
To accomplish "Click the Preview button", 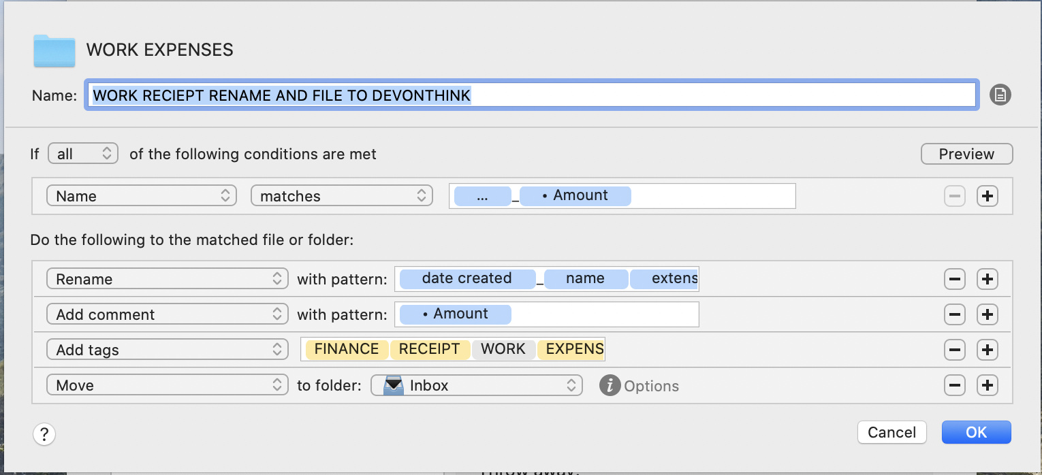I will [x=966, y=154].
